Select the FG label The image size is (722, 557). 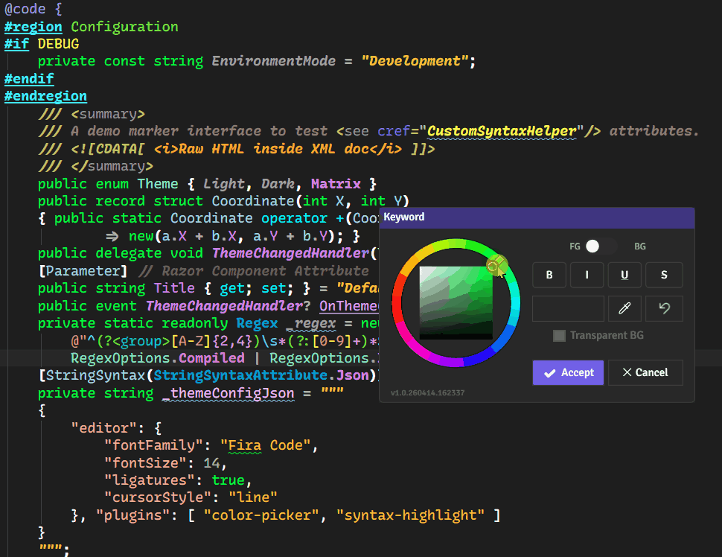pyautogui.click(x=575, y=246)
